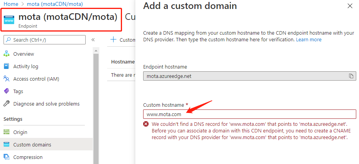Open Access control (IAM)

click(36, 79)
